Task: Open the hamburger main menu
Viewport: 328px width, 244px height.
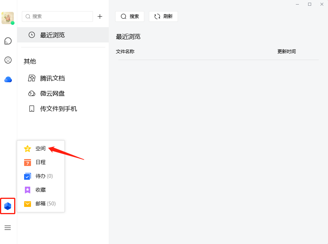Action: (8, 228)
